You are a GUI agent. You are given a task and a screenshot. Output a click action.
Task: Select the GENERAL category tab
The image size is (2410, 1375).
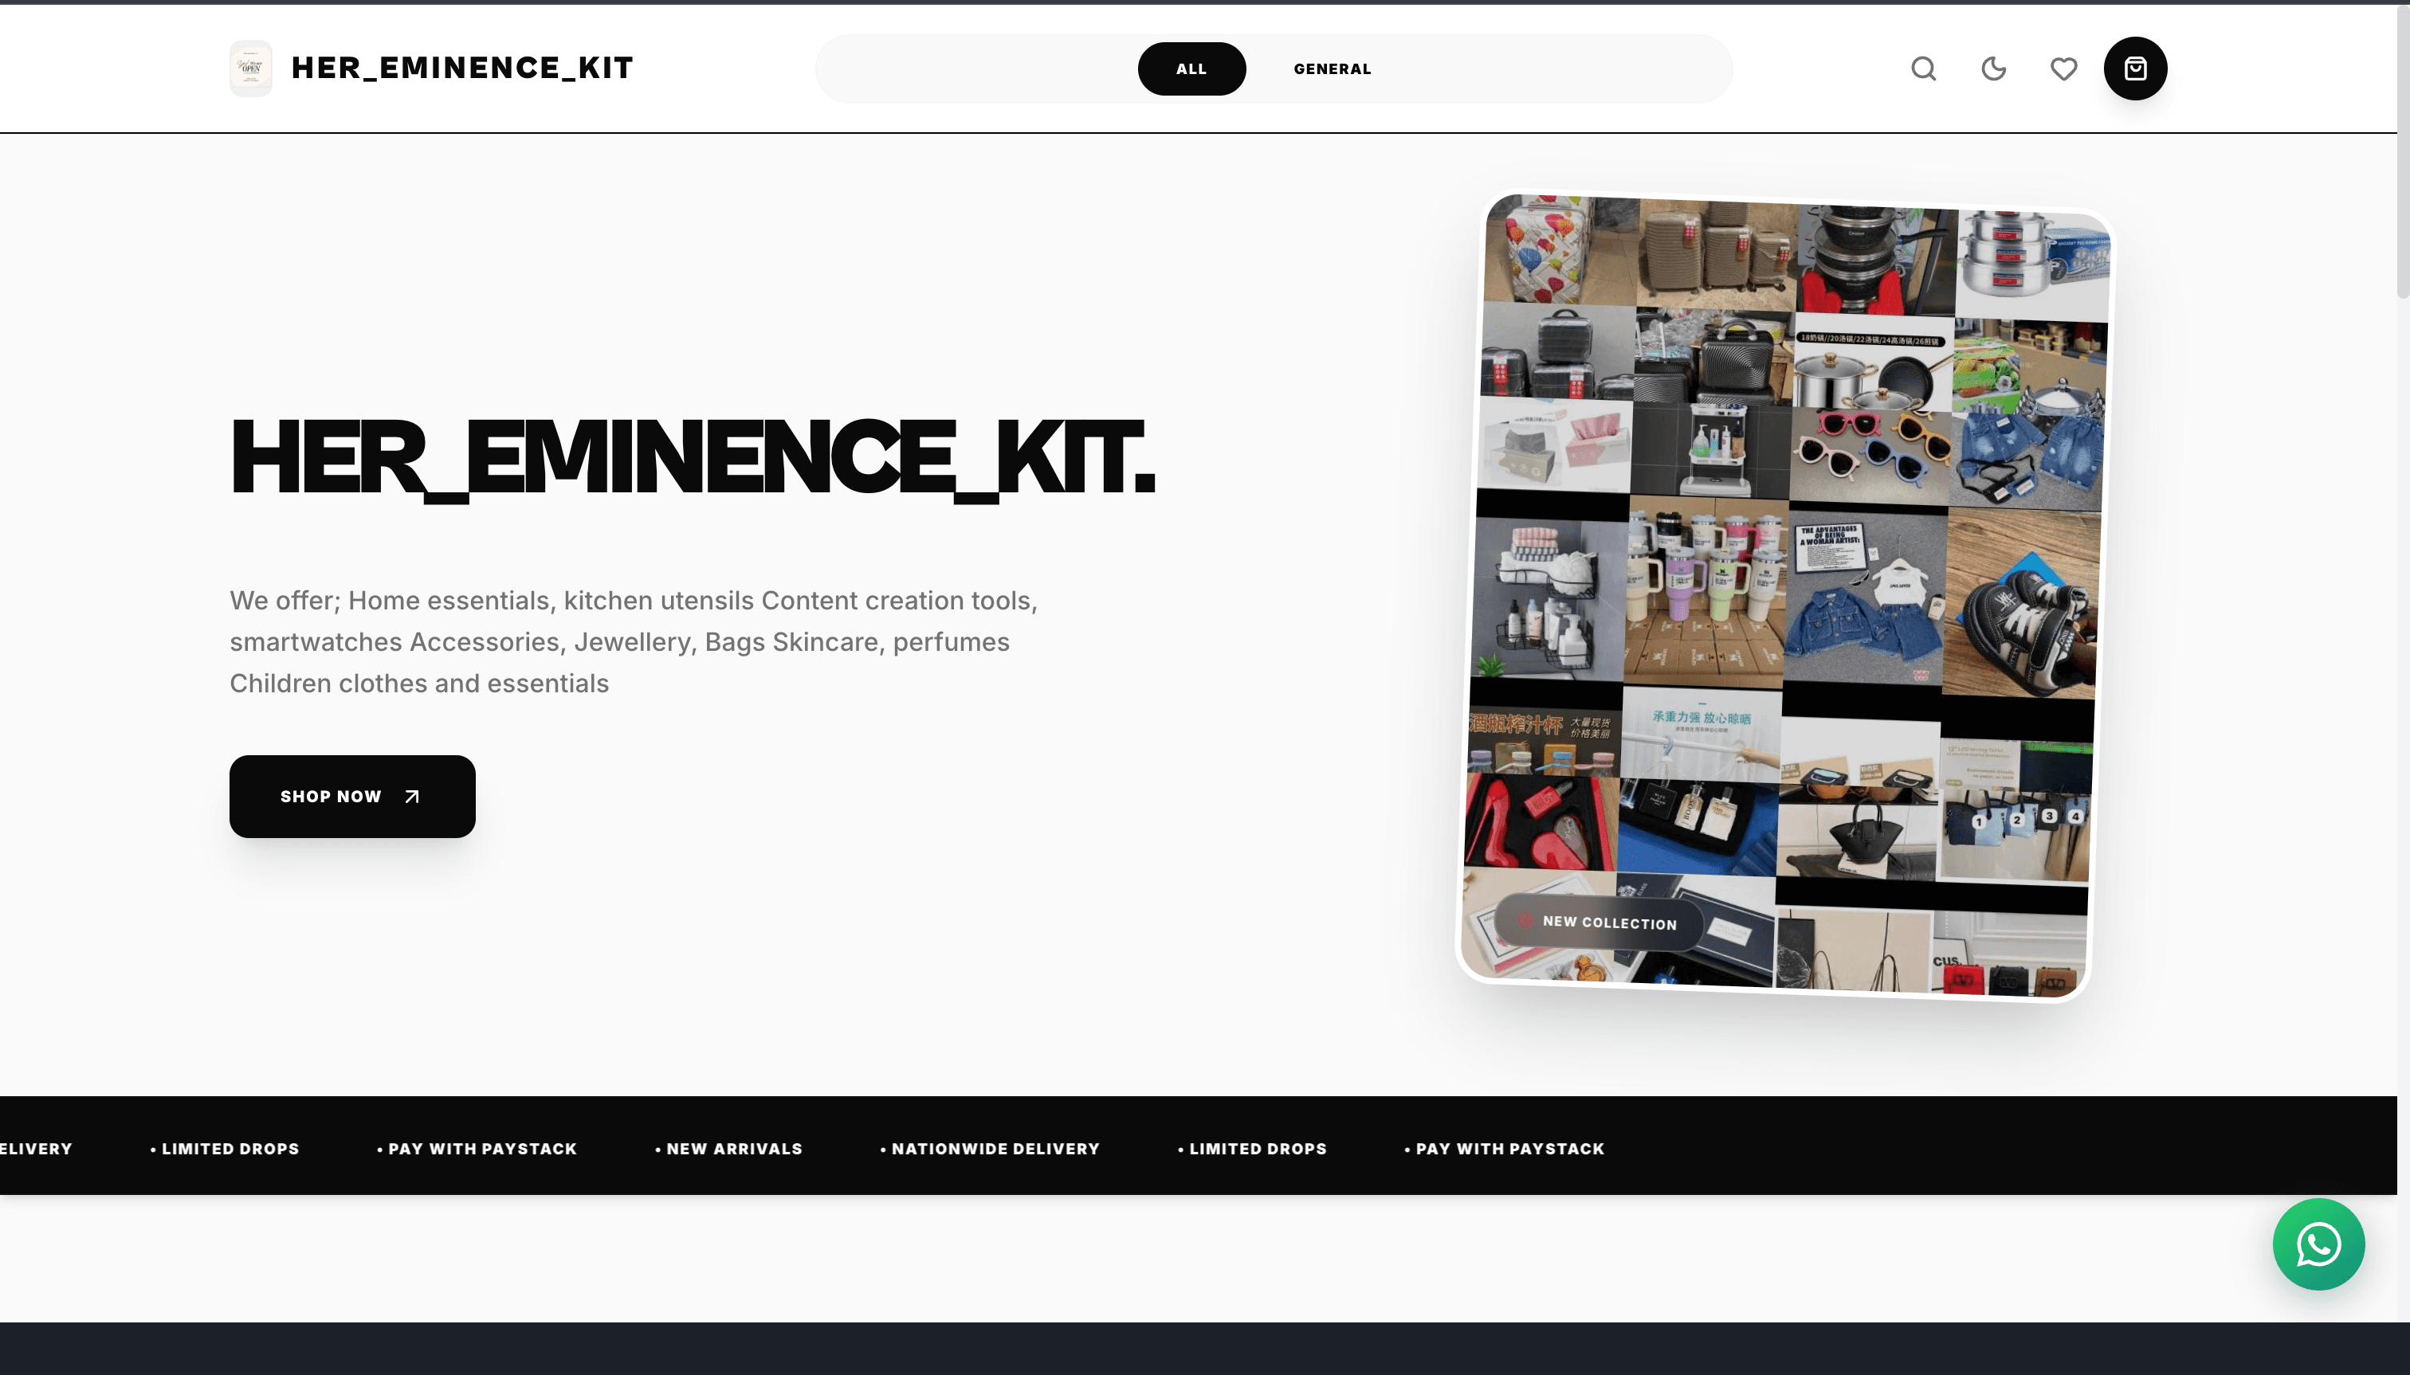1332,68
